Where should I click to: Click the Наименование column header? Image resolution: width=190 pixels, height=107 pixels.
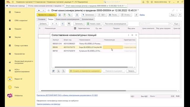[91, 40]
